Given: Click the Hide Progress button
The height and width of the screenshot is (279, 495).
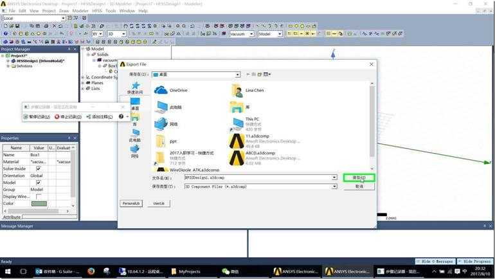Looking at the screenshot, I should 475,262.
